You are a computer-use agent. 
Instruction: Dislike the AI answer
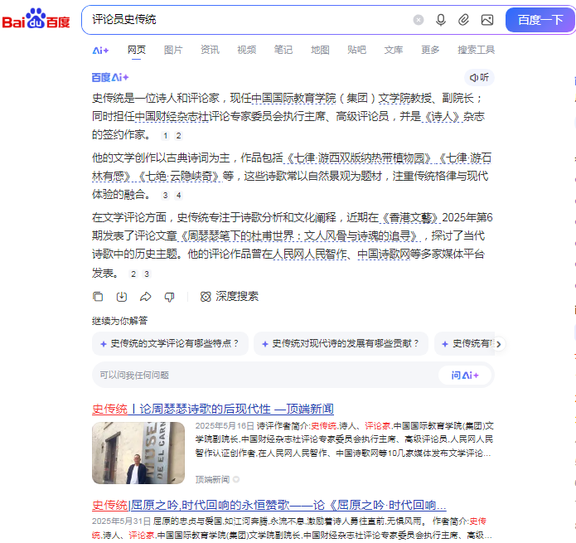point(170,297)
